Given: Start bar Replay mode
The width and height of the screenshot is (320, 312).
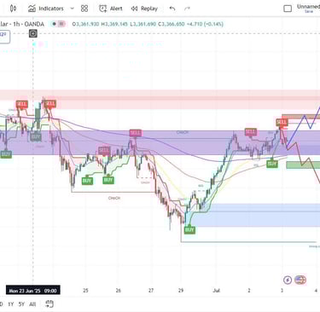Looking at the screenshot, I should coord(144,9).
